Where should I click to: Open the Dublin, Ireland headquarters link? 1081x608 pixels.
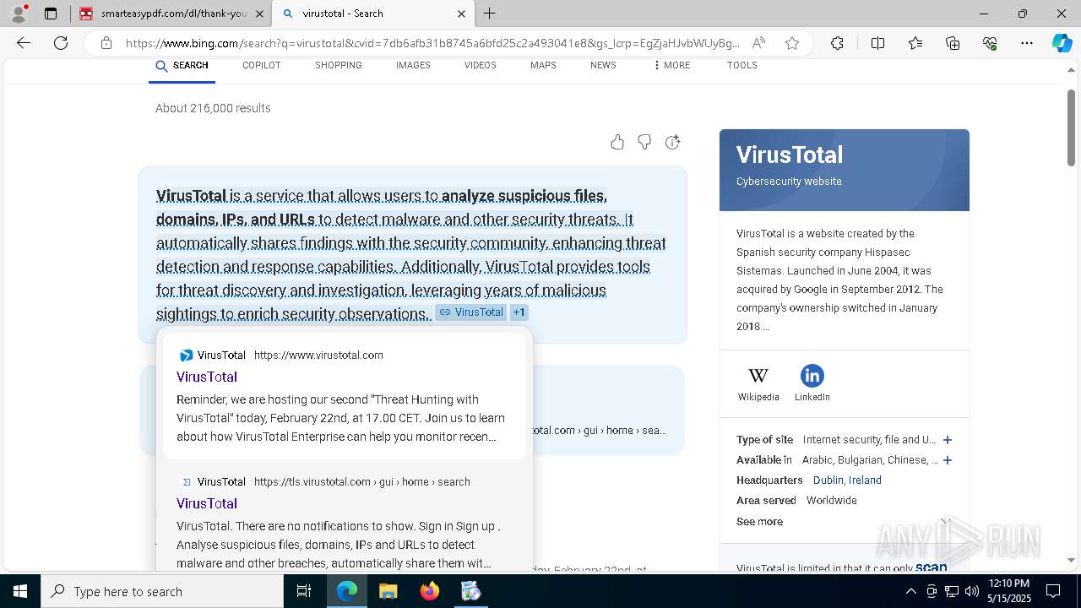tap(847, 480)
